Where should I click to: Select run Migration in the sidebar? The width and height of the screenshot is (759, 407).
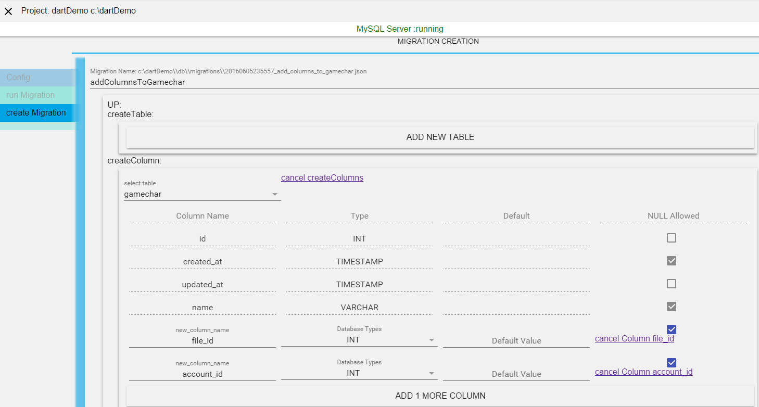coord(37,95)
